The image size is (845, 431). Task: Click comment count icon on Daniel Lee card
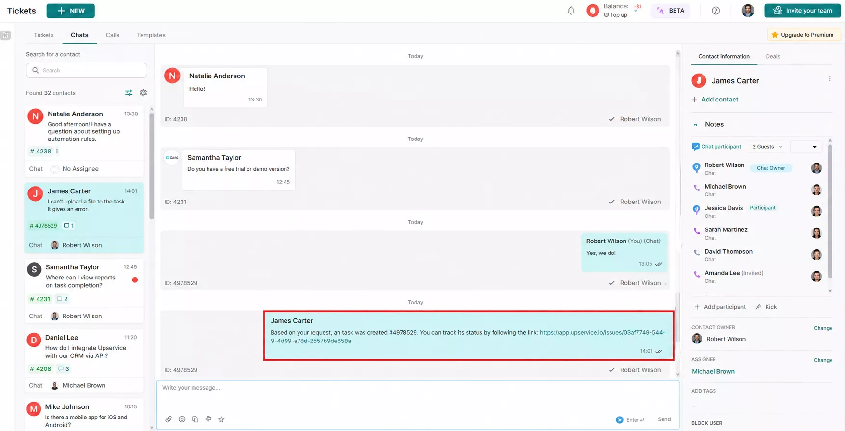(x=61, y=369)
